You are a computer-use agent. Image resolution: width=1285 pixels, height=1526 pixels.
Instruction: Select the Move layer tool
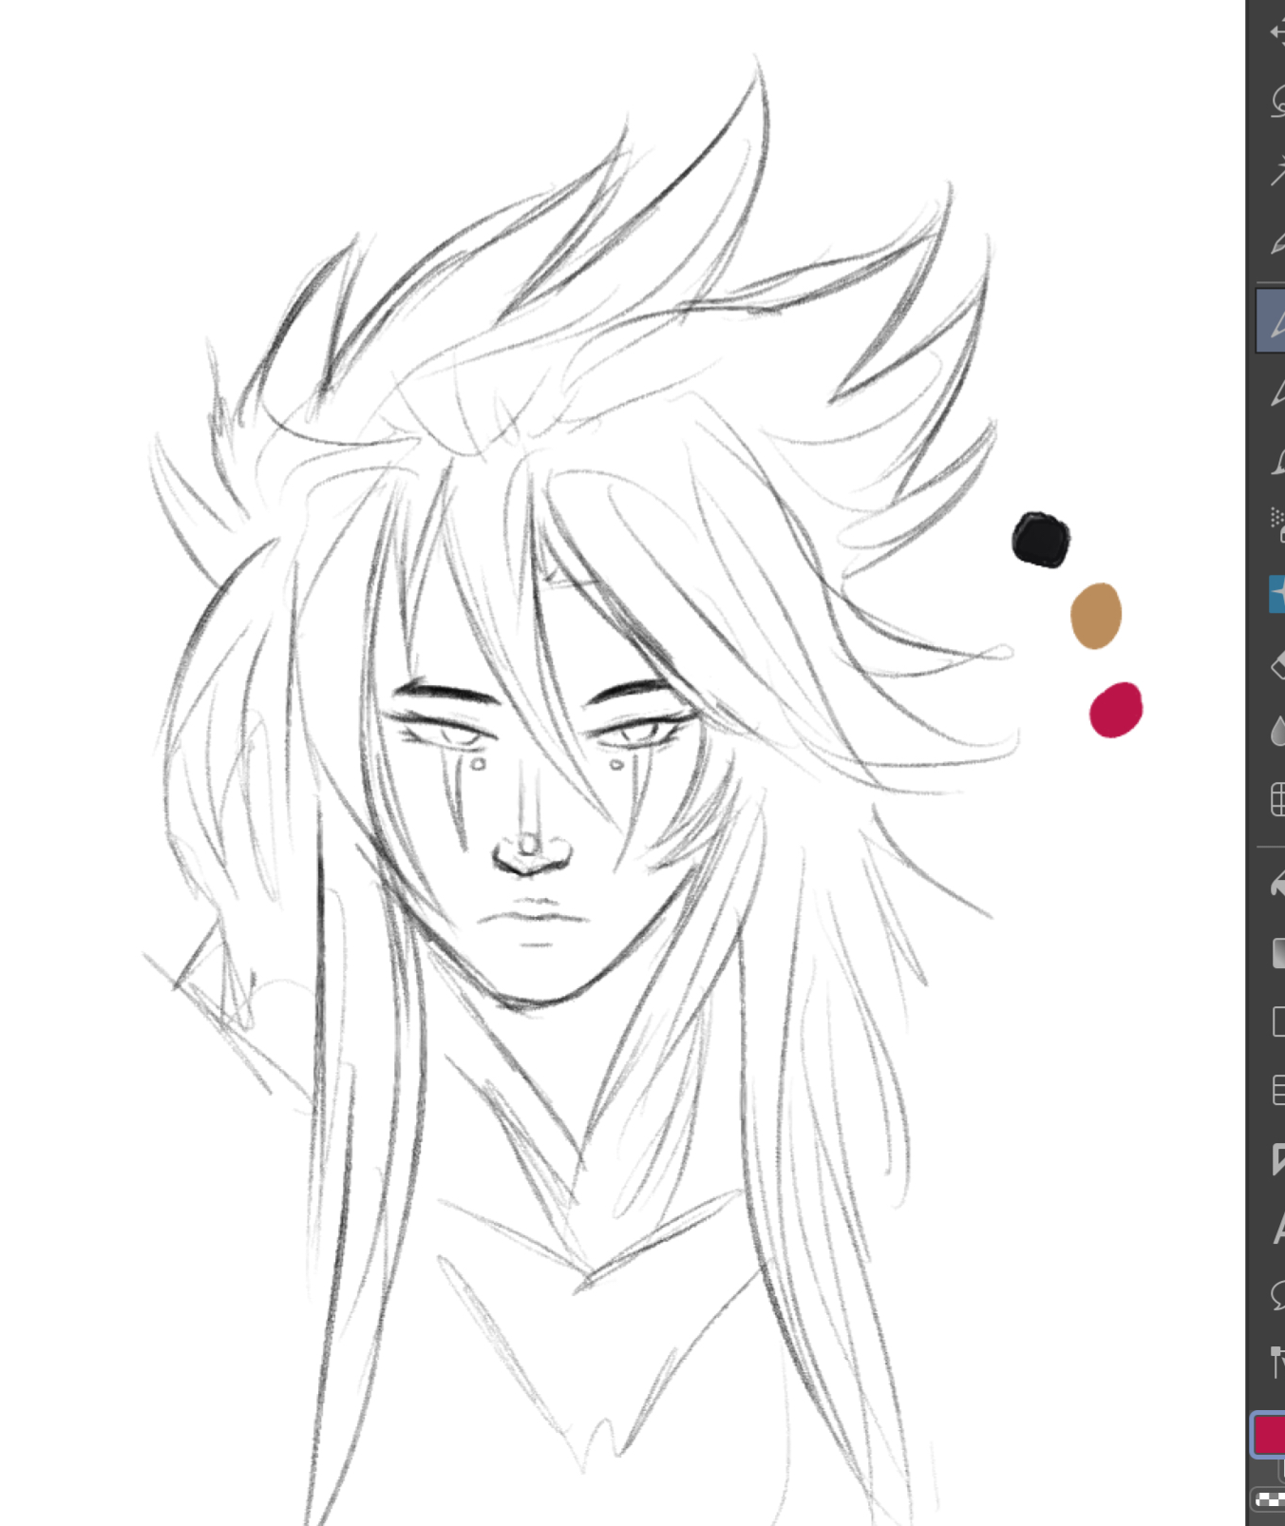[x=1276, y=31]
